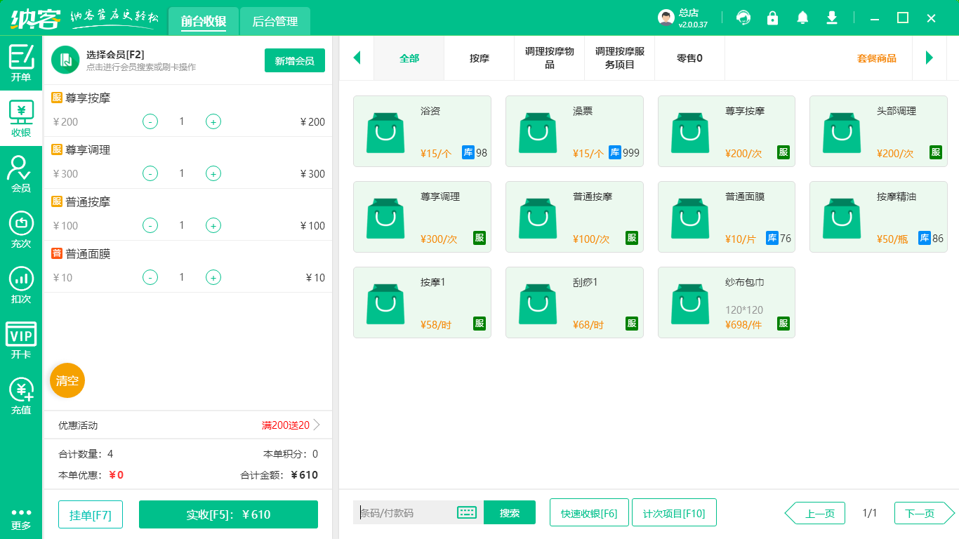Click the lock screen icon

click(772, 18)
